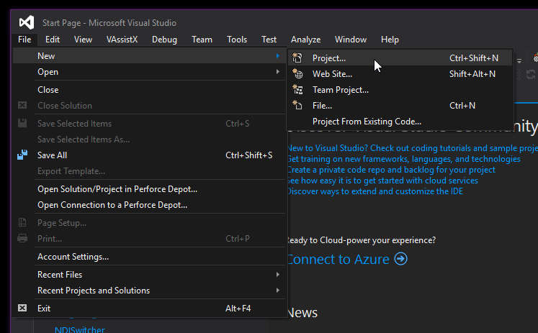The width and height of the screenshot is (538, 333).
Task: Click the New Project icon
Action: tap(297, 58)
